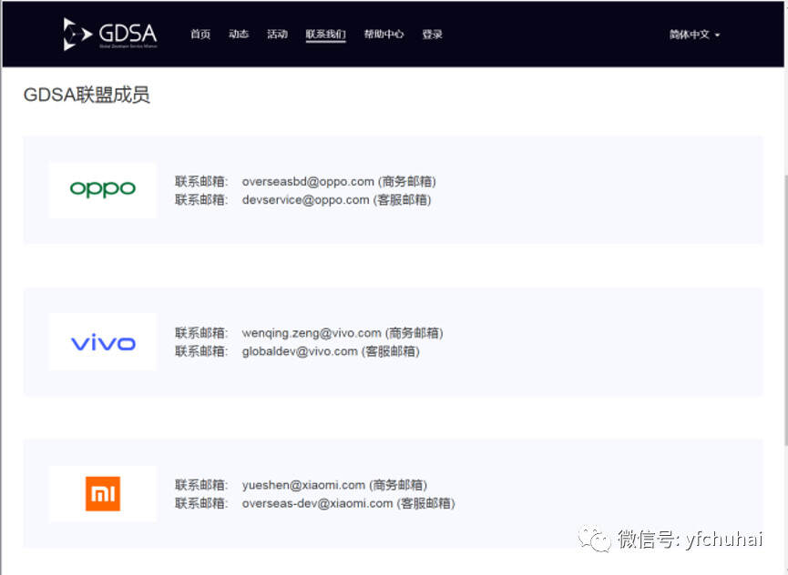Screen dimensions: 788x575
Task: Click the underlined 联系我们 nav item
Action: coord(325,34)
